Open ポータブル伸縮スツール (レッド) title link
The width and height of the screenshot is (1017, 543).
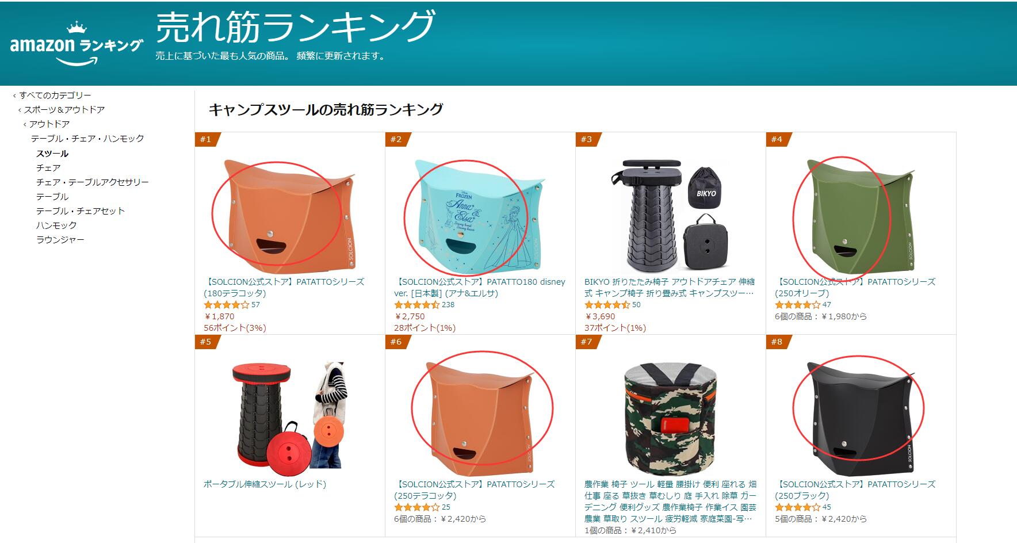[x=265, y=484]
